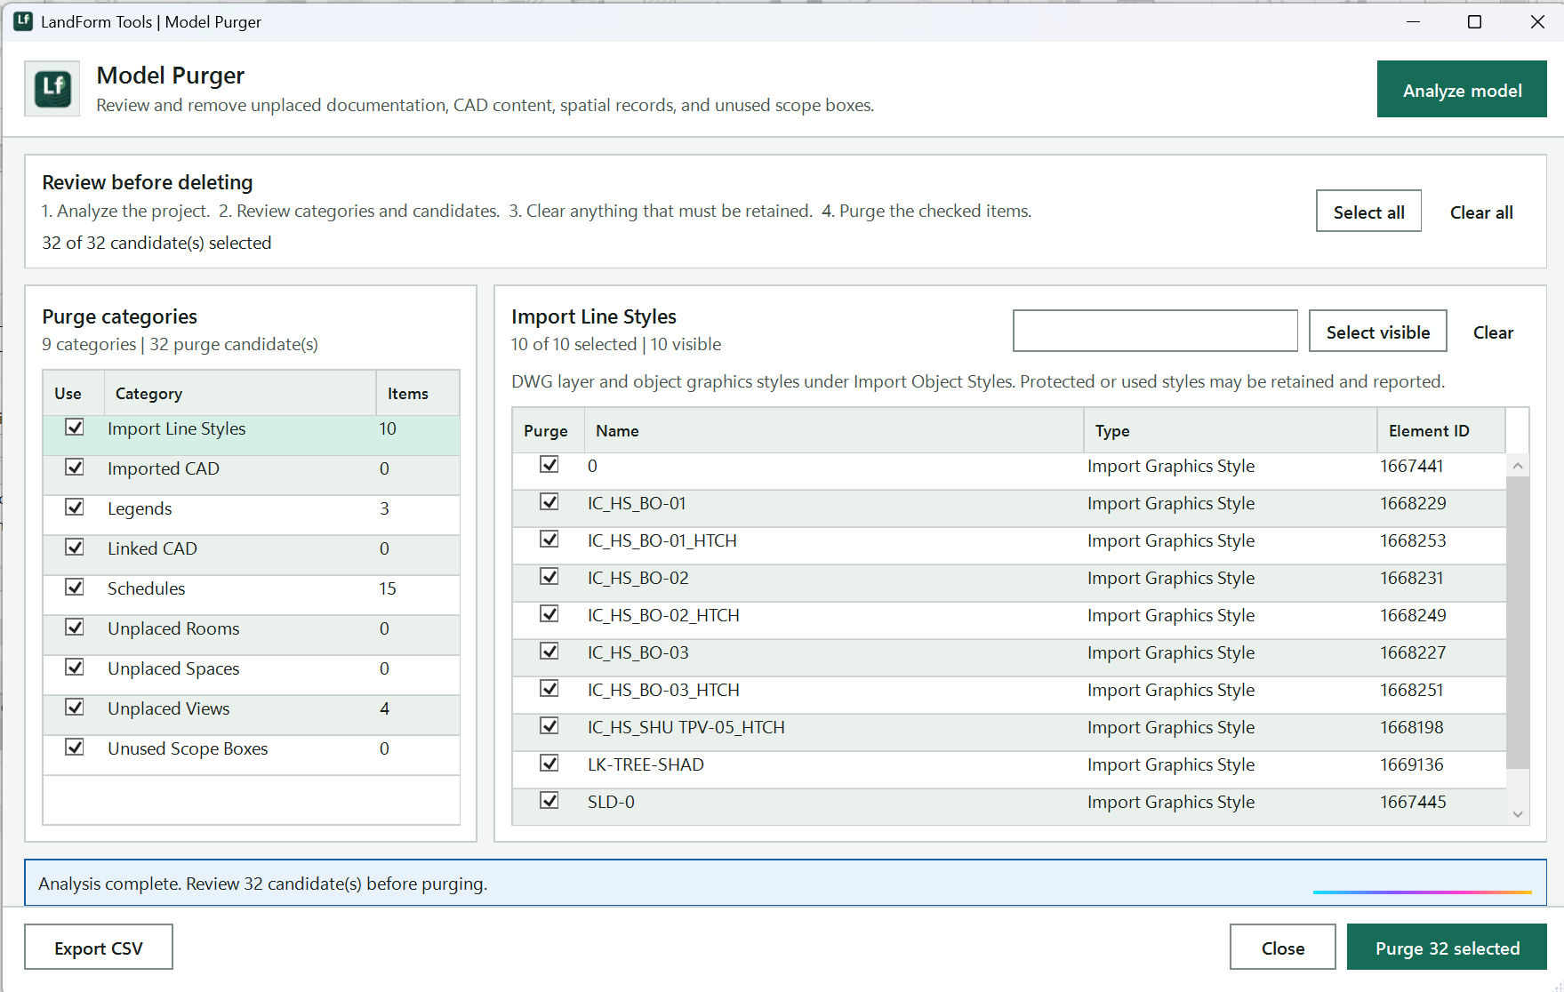
Task: Click the title bar LandForm app icon
Action: 23,21
